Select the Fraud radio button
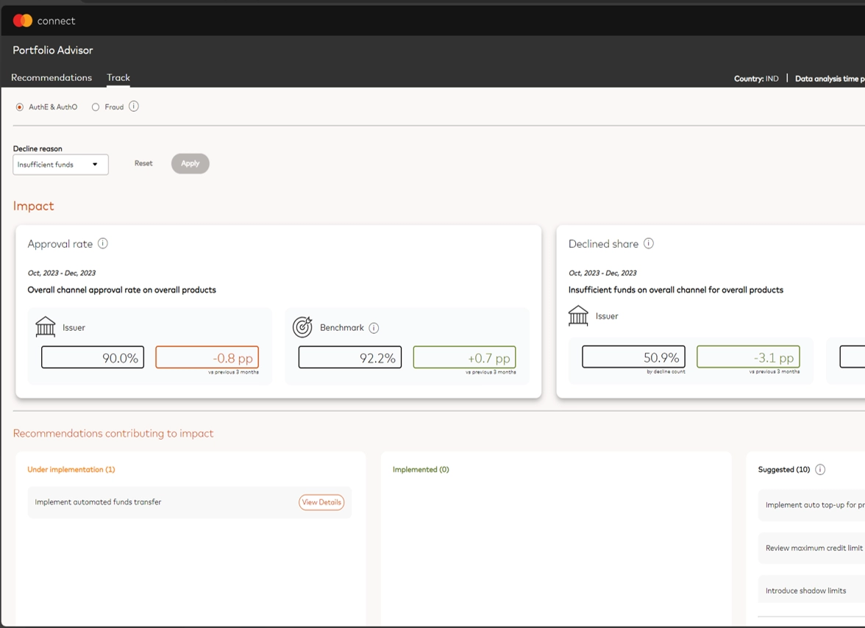 (96, 107)
